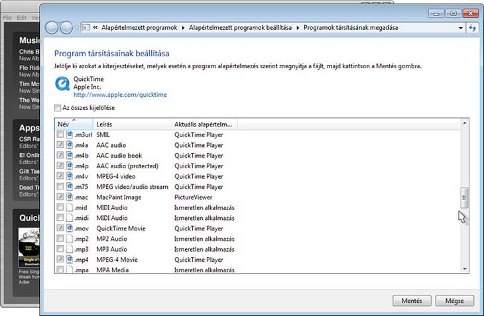Check the .mp3 MP3 Audio checkbox
The height and width of the screenshot is (316, 484).
(x=60, y=250)
